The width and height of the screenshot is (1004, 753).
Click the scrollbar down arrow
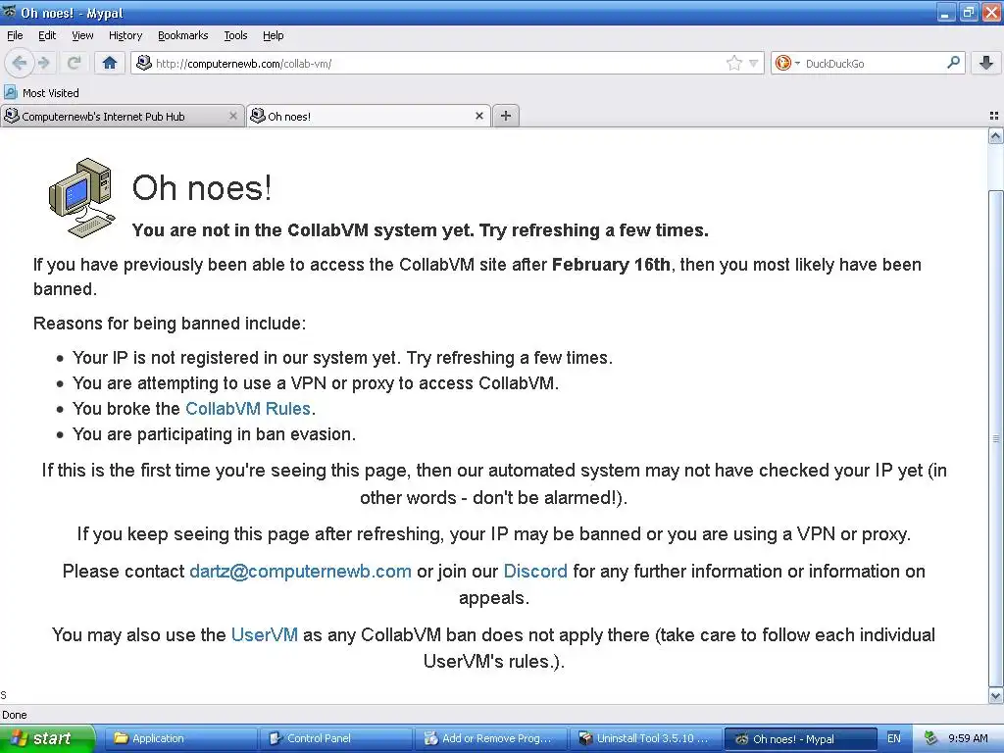[x=996, y=696]
